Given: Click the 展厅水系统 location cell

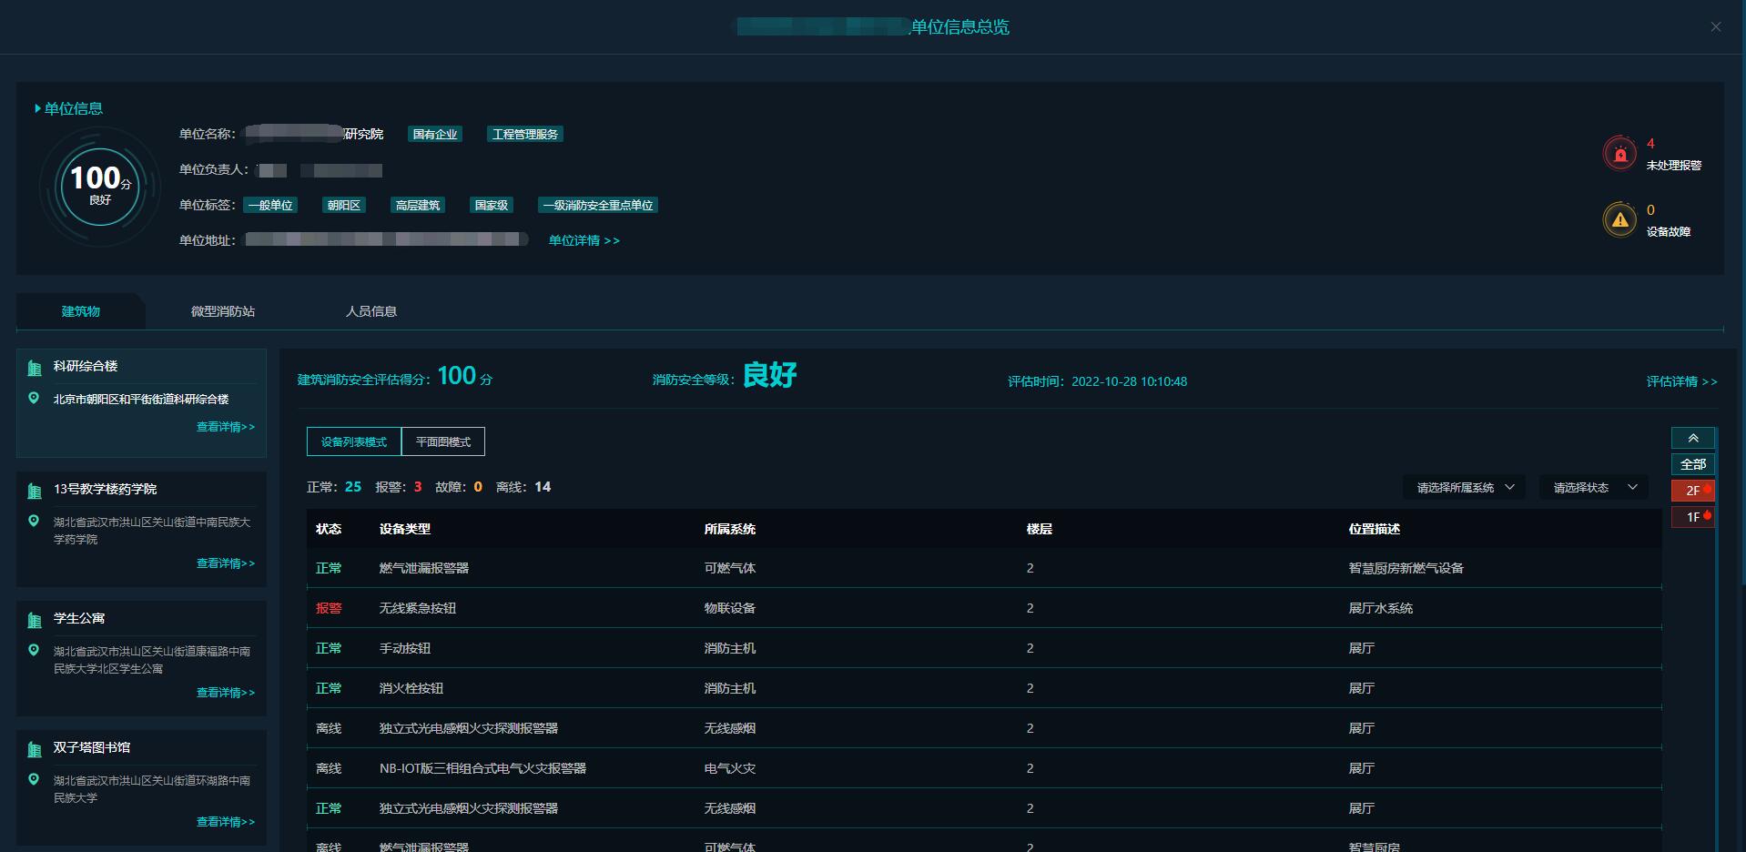Looking at the screenshot, I should point(1380,608).
